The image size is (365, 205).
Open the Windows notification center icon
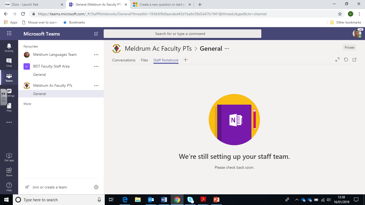click(356, 200)
